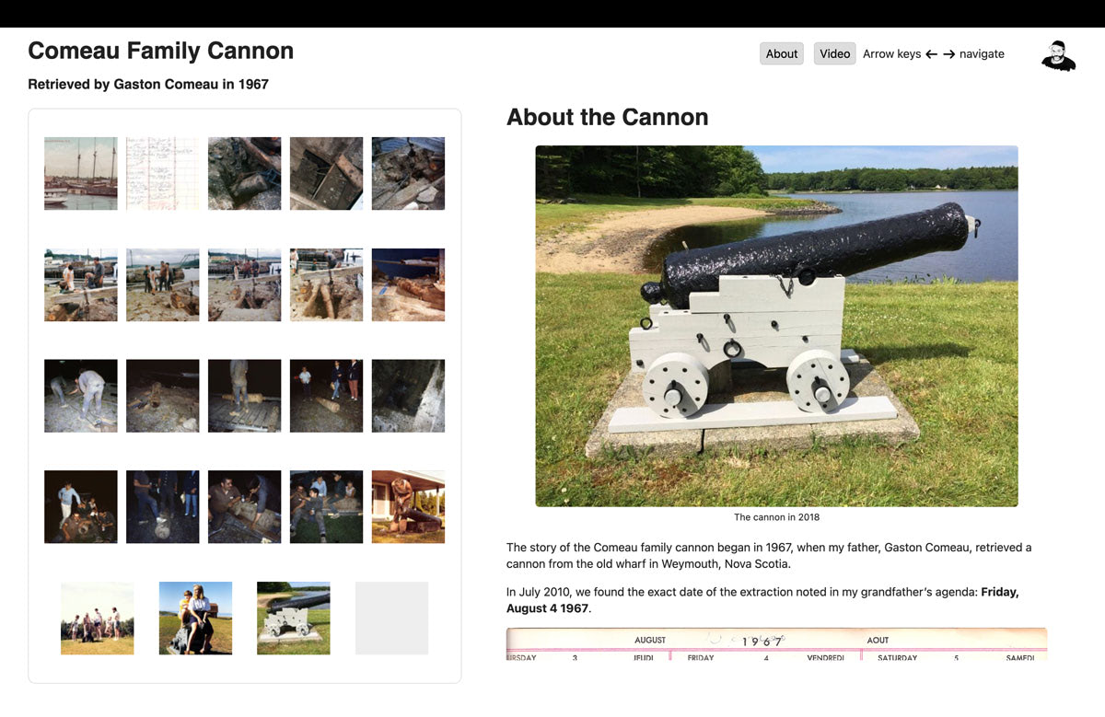
Task: Click the blank gray placeholder thumbnail
Action: [x=391, y=618]
